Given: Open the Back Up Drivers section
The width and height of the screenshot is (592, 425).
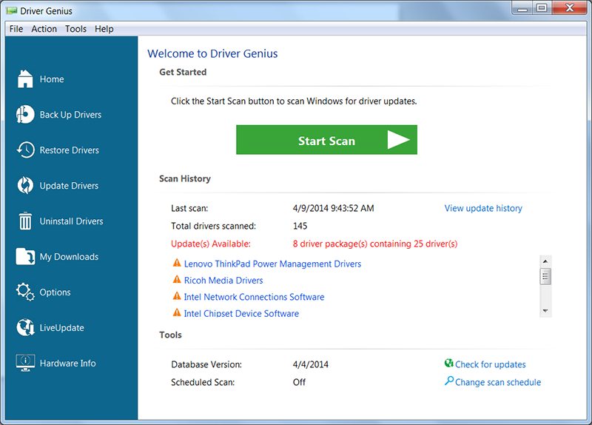Looking at the screenshot, I should coord(70,115).
